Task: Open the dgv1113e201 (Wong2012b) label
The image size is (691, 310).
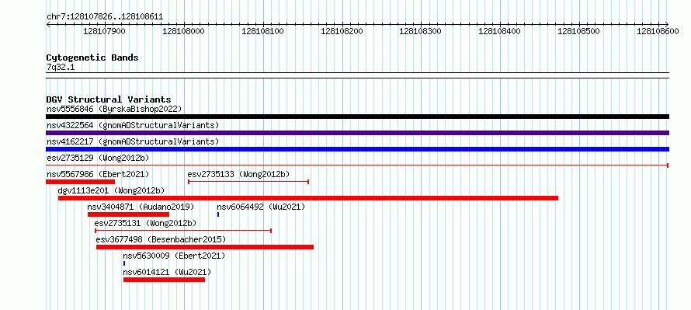Action: pyautogui.click(x=111, y=190)
